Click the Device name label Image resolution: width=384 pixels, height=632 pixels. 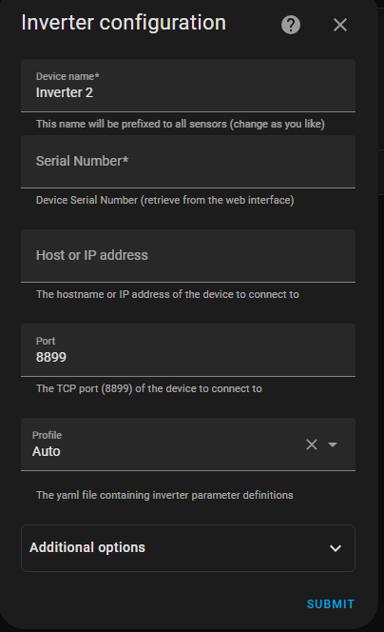point(67,76)
